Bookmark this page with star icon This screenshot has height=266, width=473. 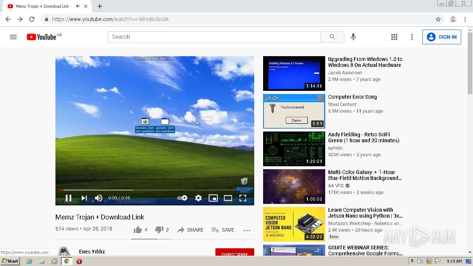click(x=438, y=19)
